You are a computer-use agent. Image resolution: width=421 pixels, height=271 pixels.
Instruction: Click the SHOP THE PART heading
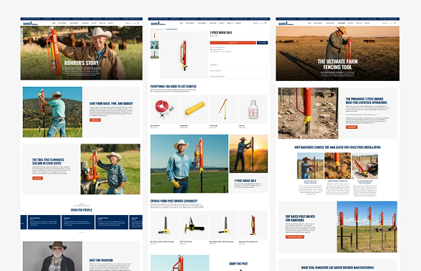[x=239, y=264]
